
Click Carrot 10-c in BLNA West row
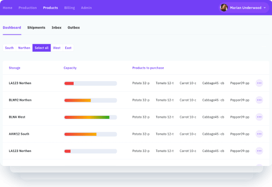188,117
